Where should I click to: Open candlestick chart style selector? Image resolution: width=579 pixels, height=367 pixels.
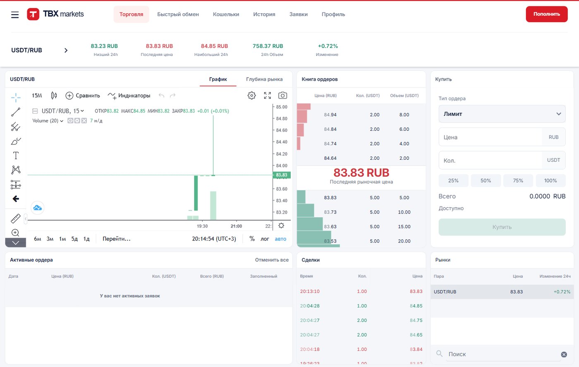click(x=54, y=96)
